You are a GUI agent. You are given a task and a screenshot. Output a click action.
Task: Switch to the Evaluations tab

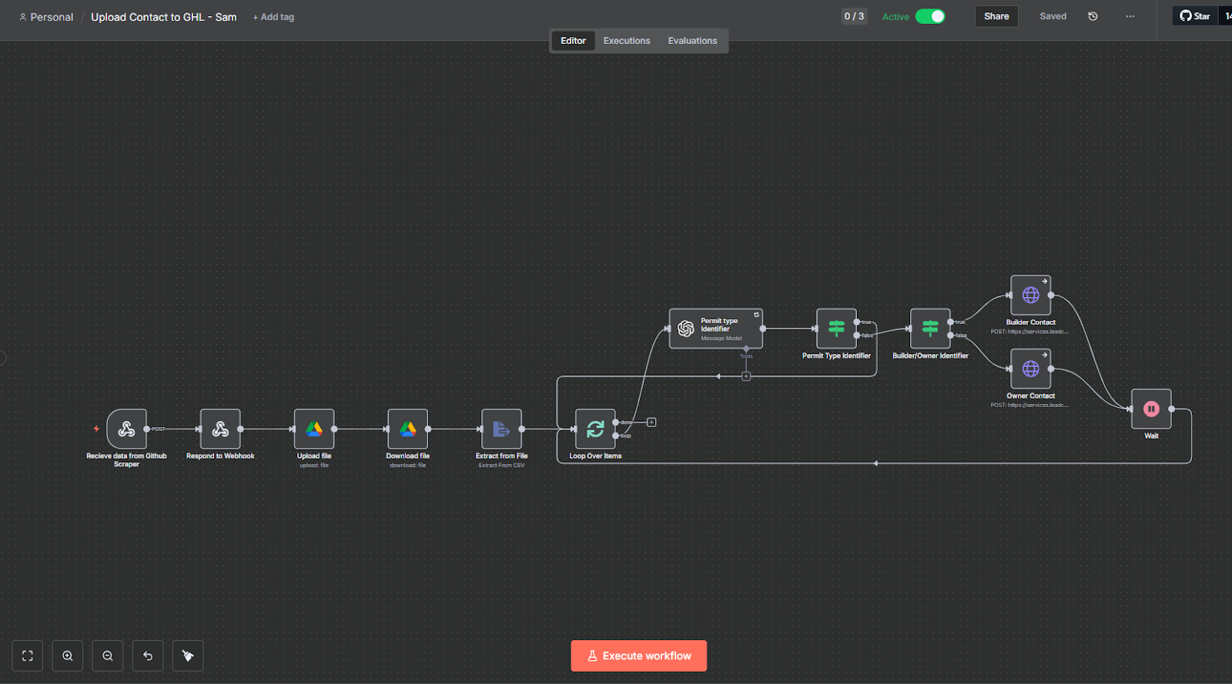(x=692, y=41)
